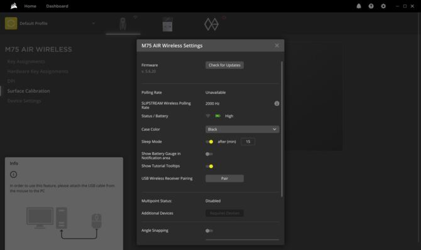The height and width of the screenshot is (250, 421).
Task: Enable Show Battery Gauge in Notification area
Action: click(209, 154)
